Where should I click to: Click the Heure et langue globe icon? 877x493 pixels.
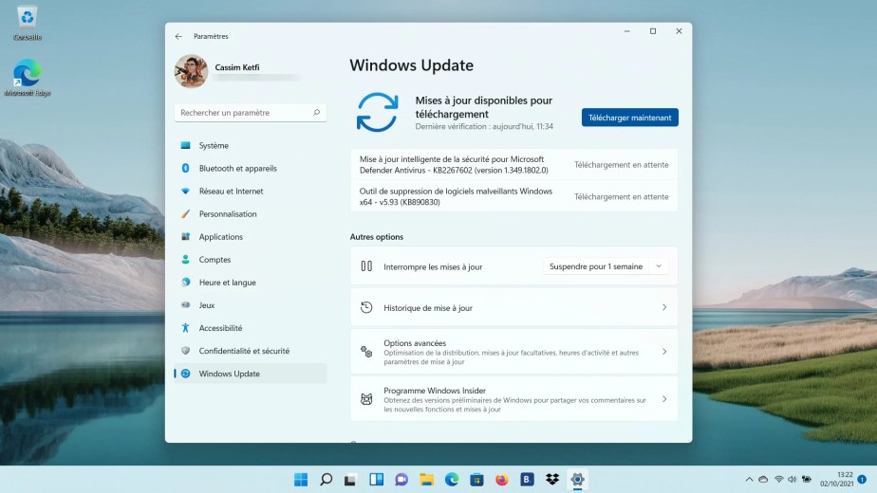pyautogui.click(x=186, y=283)
